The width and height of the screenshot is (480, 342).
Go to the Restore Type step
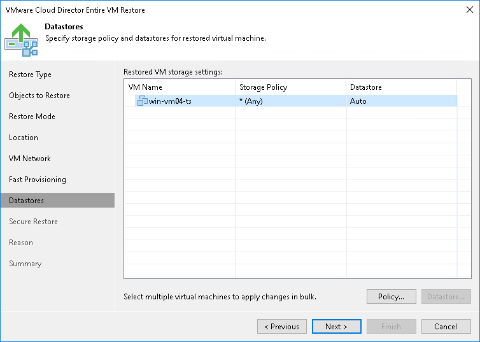[x=30, y=75]
